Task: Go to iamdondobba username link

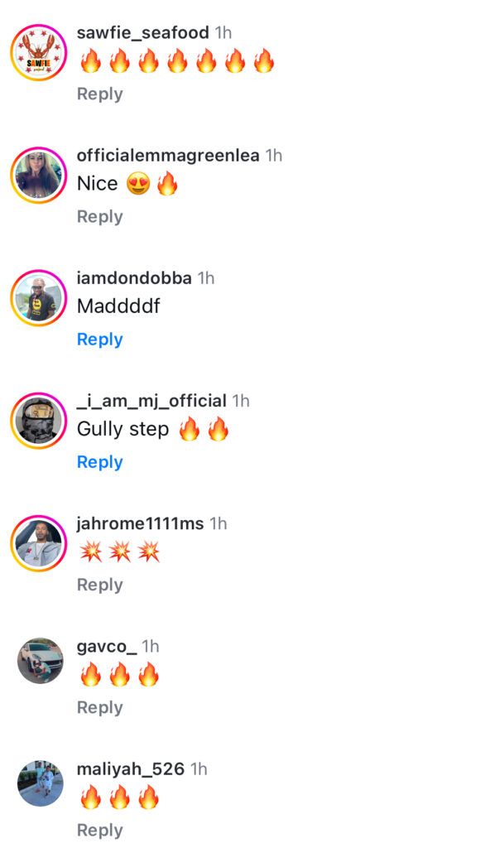Action: pyautogui.click(x=134, y=278)
